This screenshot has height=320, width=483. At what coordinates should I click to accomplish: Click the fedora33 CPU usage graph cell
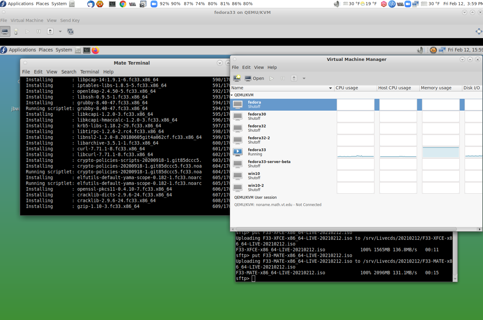pyautogui.click(x=355, y=152)
